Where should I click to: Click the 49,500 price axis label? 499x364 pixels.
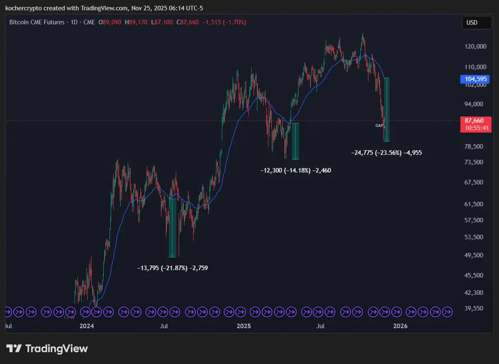(475, 255)
